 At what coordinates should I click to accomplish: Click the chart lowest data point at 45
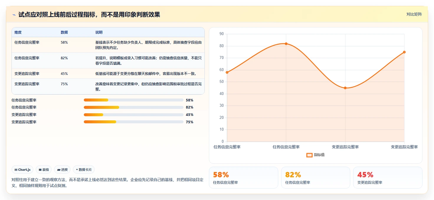(345, 88)
